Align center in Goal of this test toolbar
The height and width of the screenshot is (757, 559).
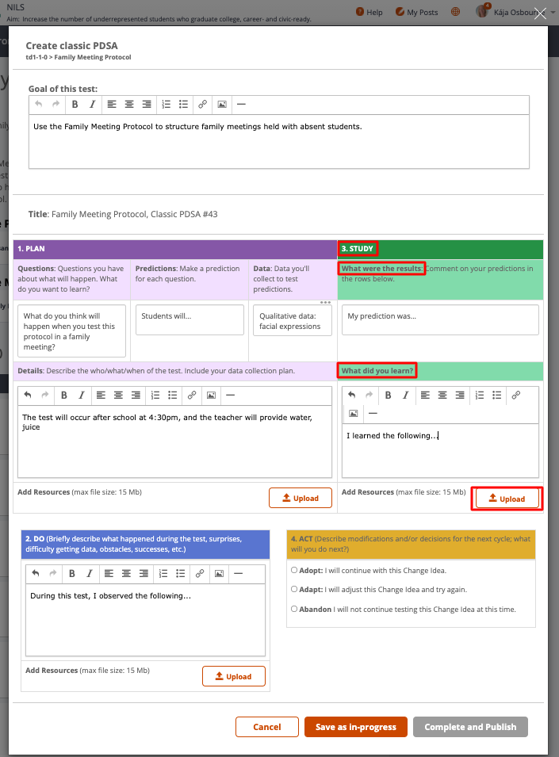click(x=129, y=105)
